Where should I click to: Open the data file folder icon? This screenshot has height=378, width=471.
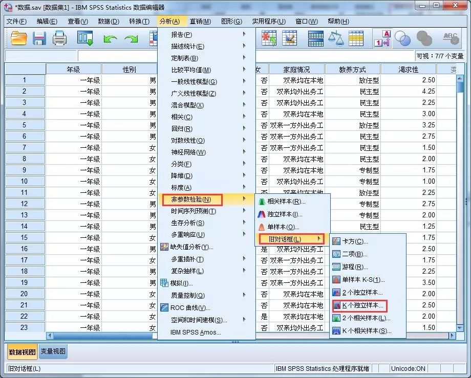[19, 38]
